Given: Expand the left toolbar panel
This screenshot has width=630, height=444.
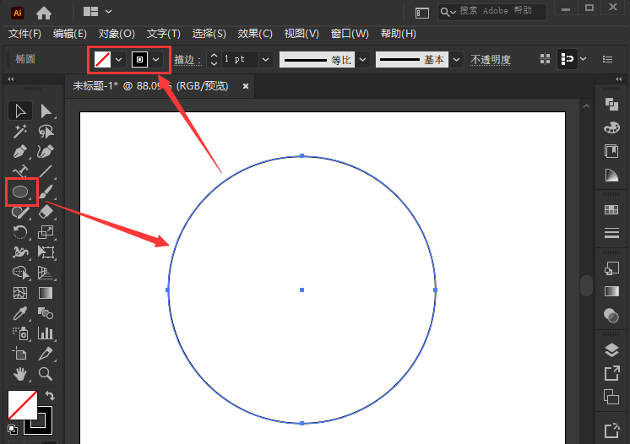Looking at the screenshot, I should [x=10, y=79].
